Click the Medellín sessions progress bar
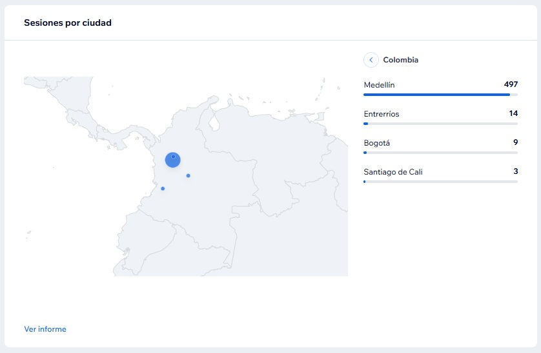 coord(440,95)
